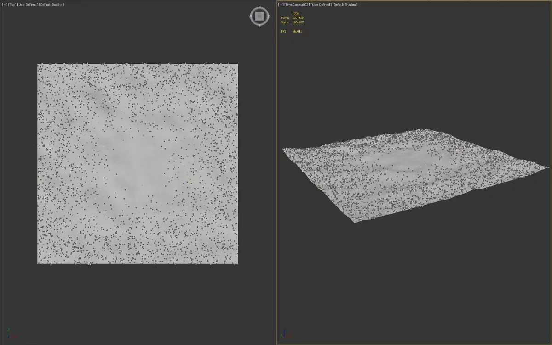Open User Defined menu in camera viewport
552x345 pixels.
[x=321, y=5]
